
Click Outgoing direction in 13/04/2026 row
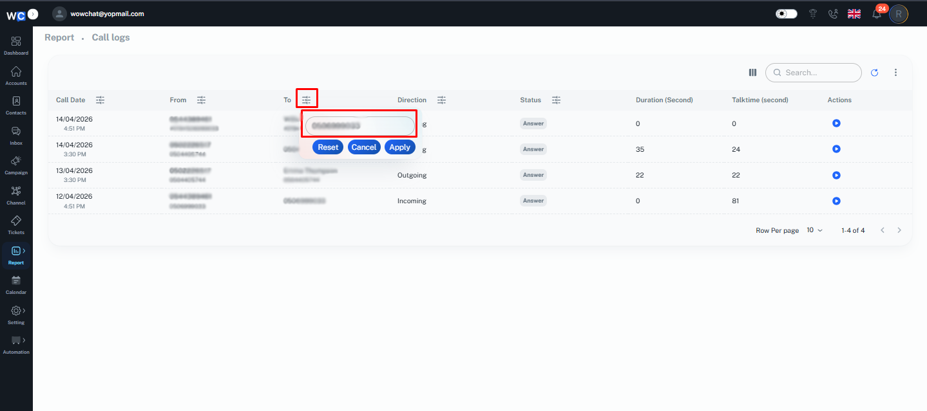click(x=412, y=175)
